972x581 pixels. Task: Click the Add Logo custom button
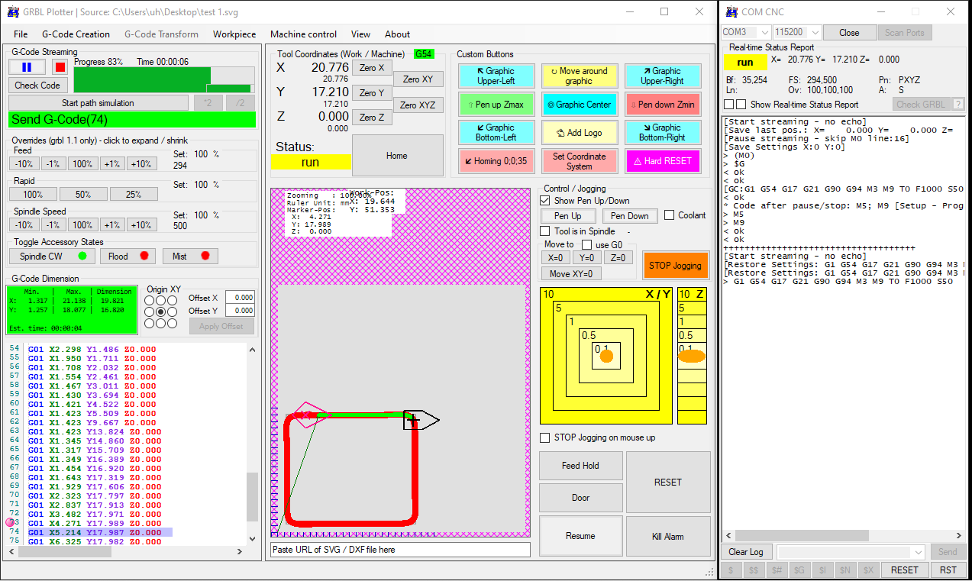click(579, 133)
